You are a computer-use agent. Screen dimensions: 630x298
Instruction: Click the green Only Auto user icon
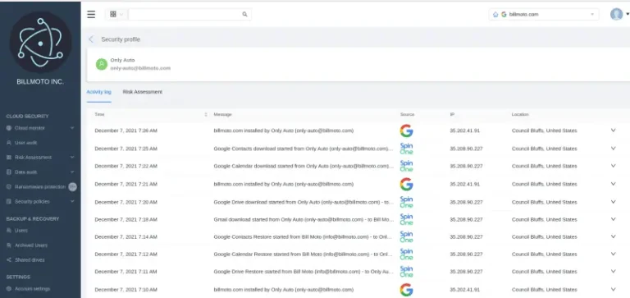coord(102,64)
